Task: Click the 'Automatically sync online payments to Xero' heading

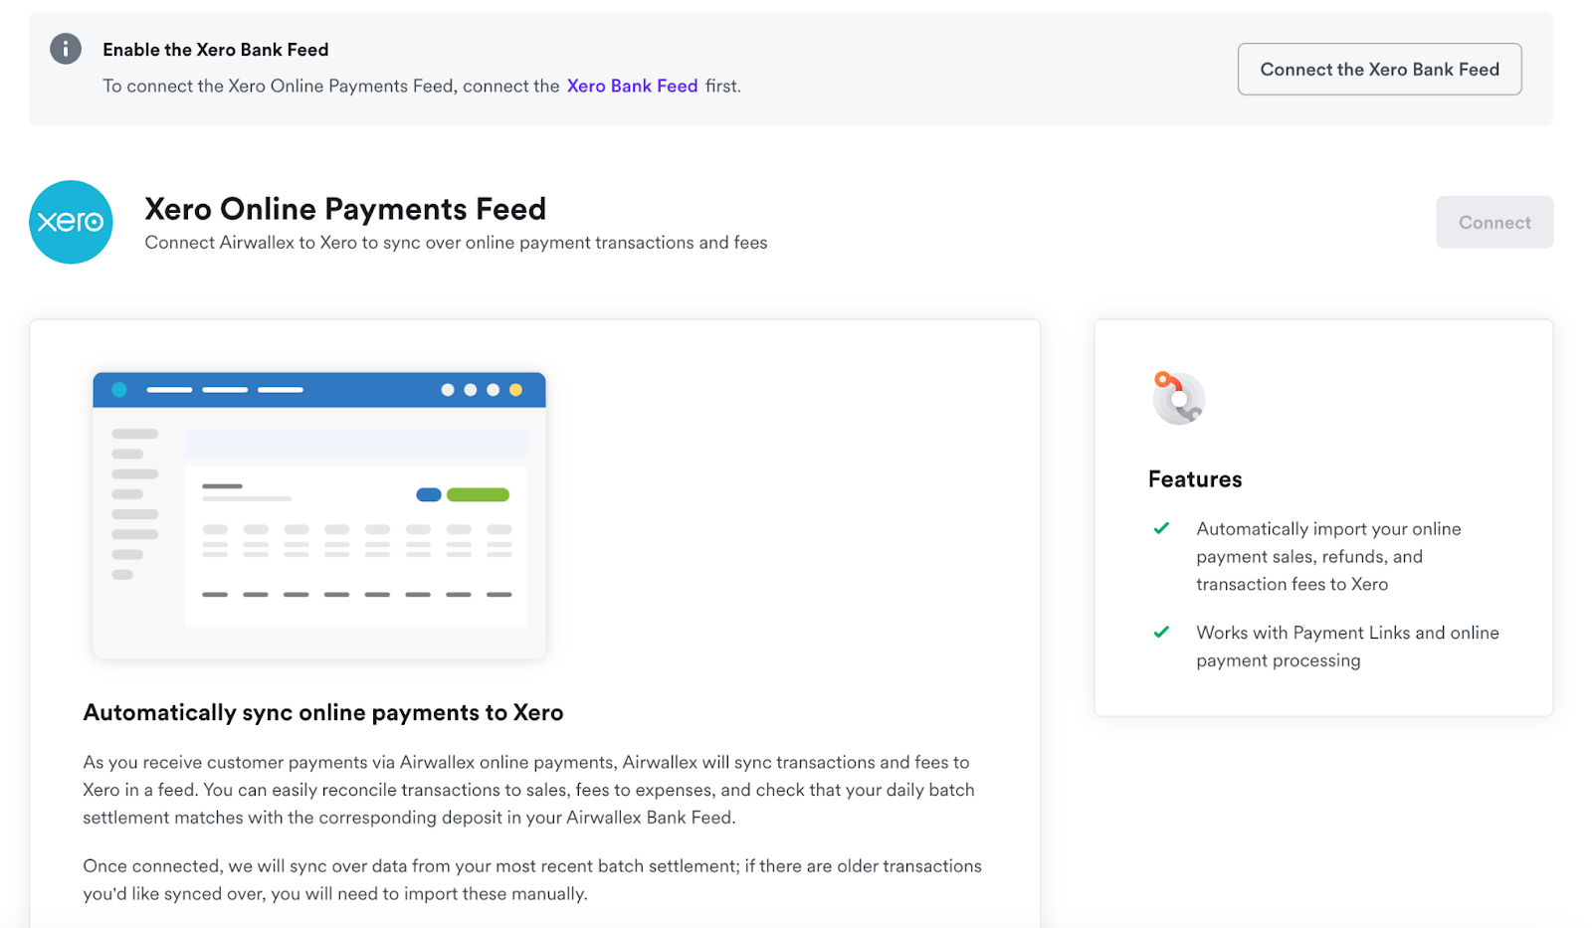Action: [x=323, y=713]
